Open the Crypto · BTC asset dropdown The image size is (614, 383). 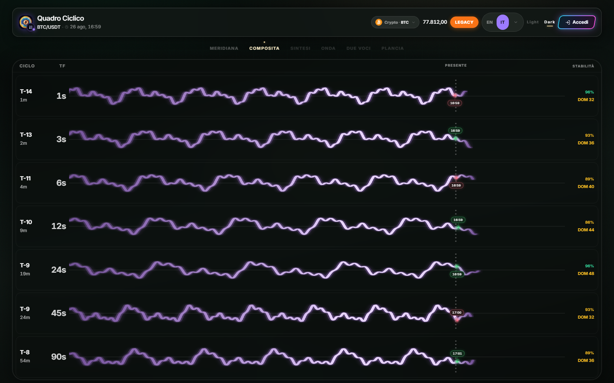[x=395, y=22]
